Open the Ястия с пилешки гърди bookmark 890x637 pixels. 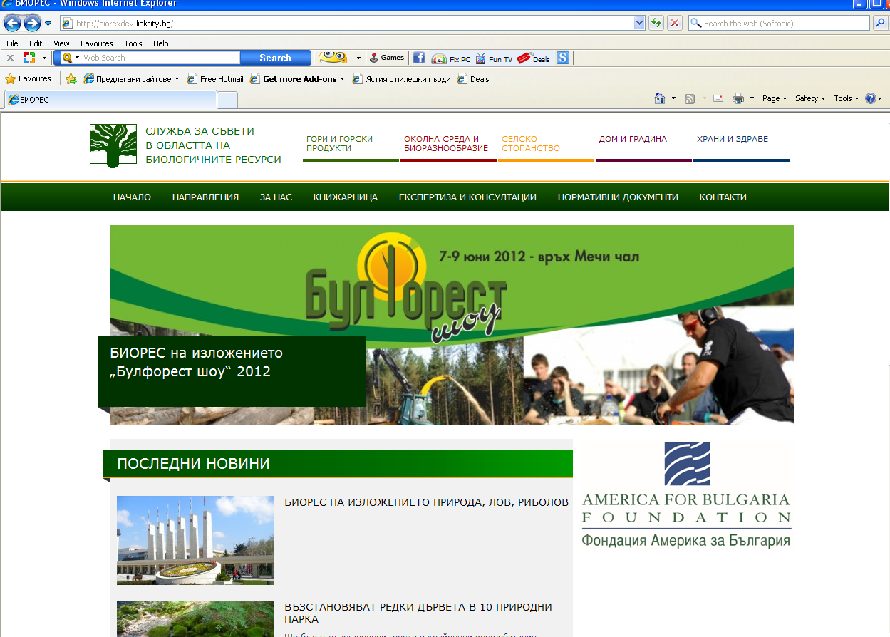(402, 79)
